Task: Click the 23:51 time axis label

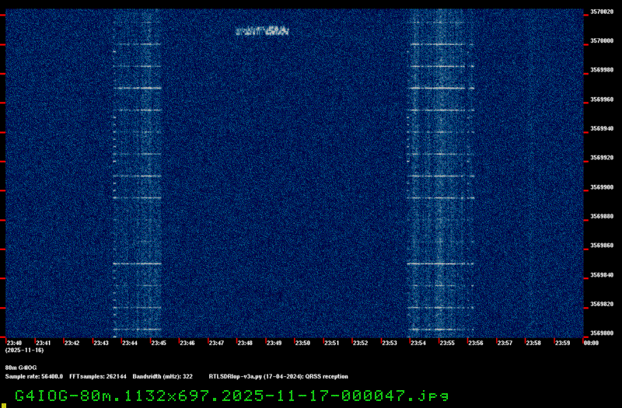Action: point(332,343)
